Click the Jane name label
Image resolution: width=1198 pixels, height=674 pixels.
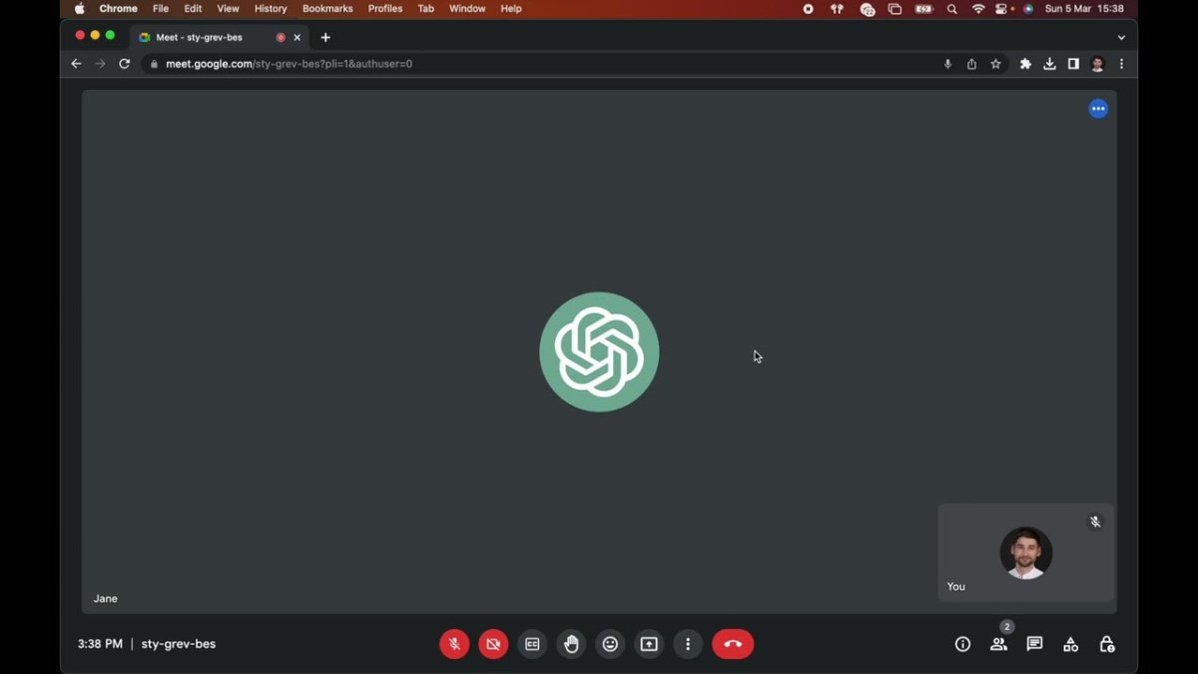coord(106,599)
